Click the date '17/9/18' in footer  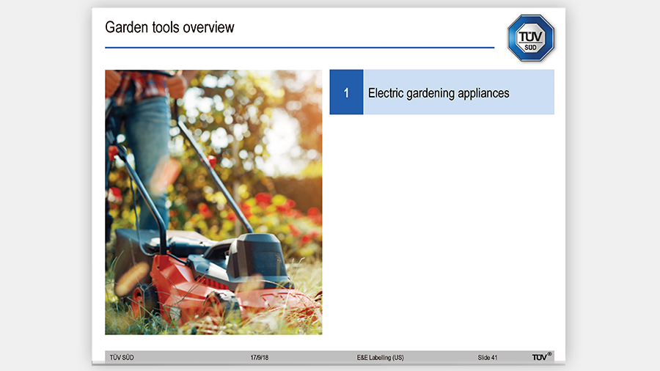pyautogui.click(x=260, y=358)
